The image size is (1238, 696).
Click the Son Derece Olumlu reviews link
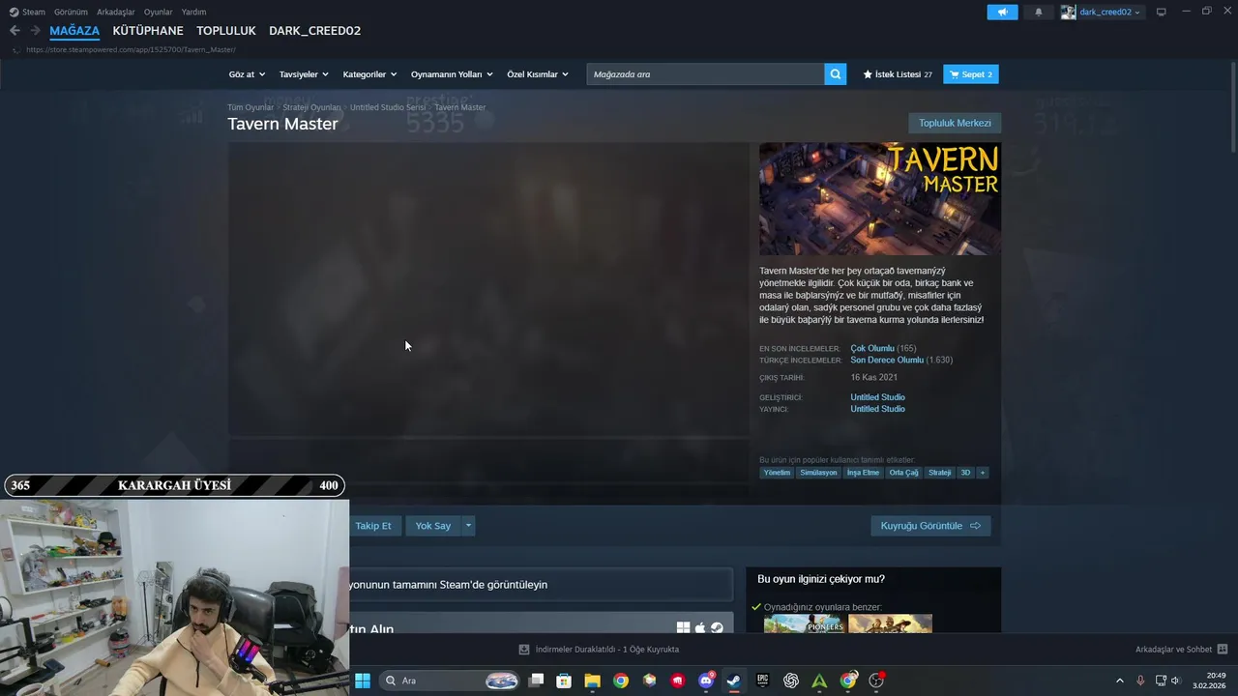coord(887,360)
